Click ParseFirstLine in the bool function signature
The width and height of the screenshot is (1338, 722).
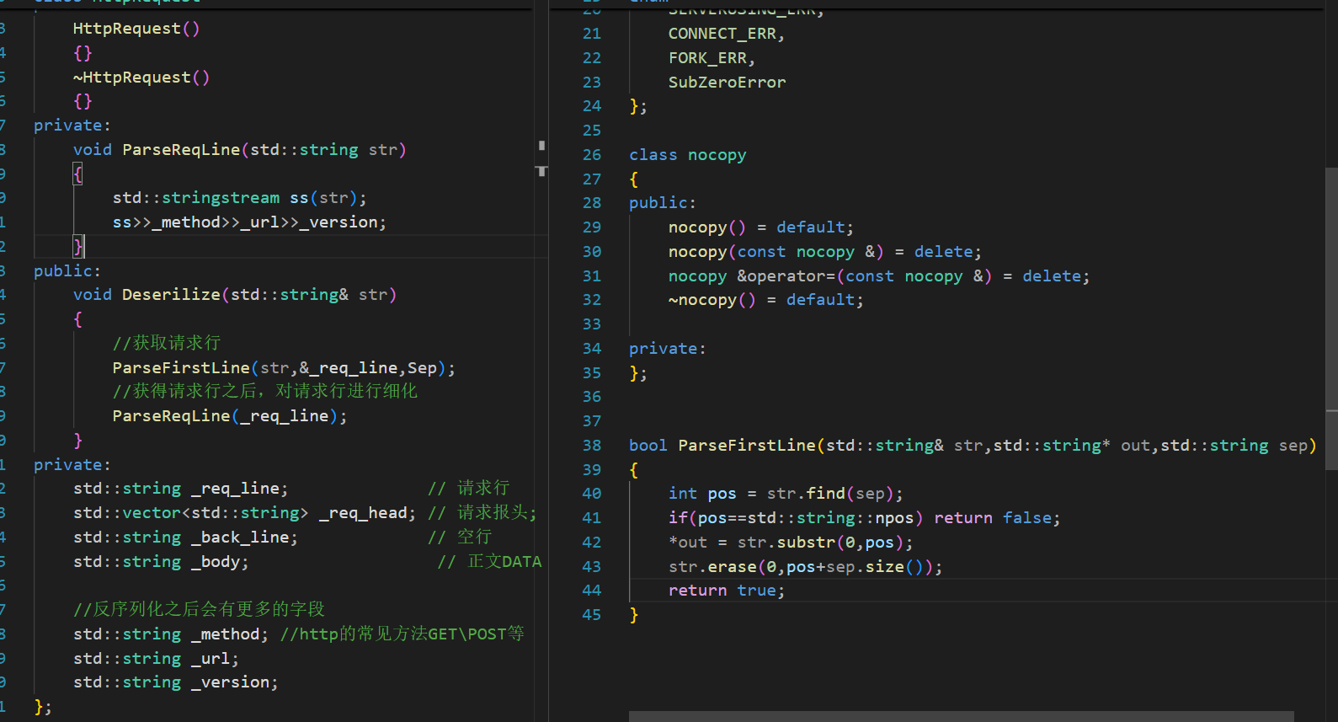coord(747,446)
